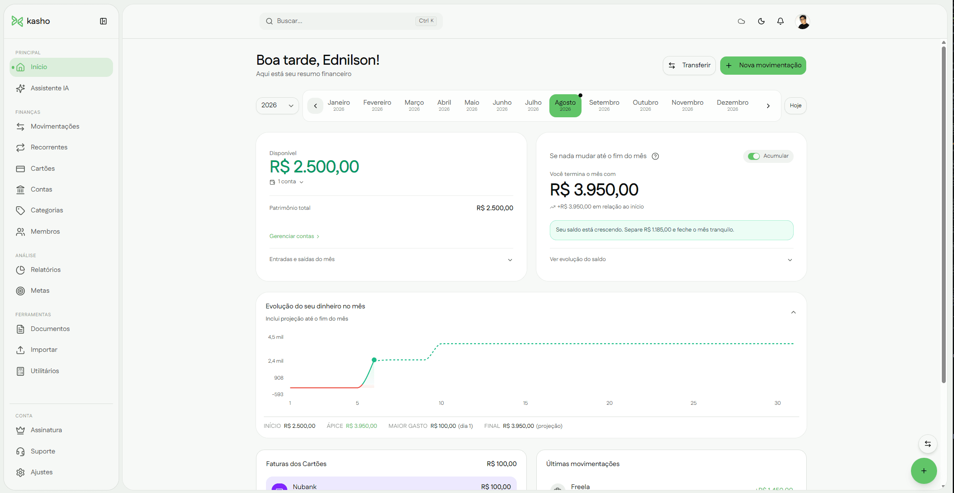The width and height of the screenshot is (954, 493).
Task: Click the Suporte headset icon
Action: pyautogui.click(x=20, y=451)
